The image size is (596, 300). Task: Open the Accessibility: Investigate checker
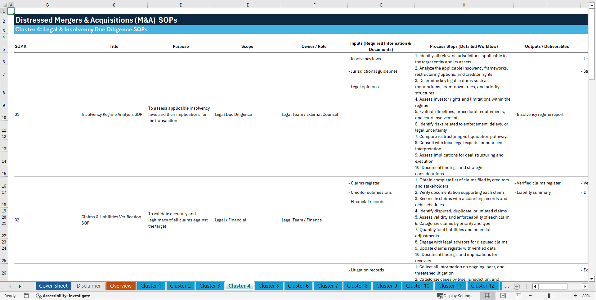pyautogui.click(x=63, y=296)
